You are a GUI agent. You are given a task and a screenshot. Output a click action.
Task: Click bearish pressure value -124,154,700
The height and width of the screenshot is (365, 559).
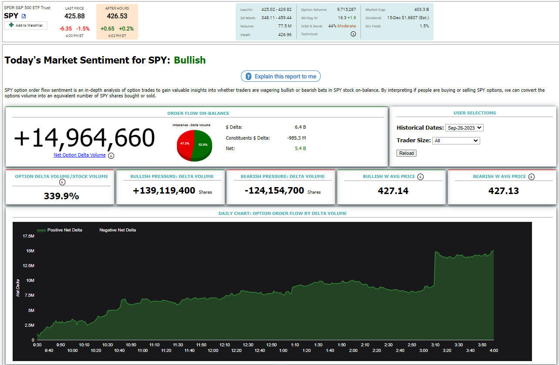[x=274, y=191]
